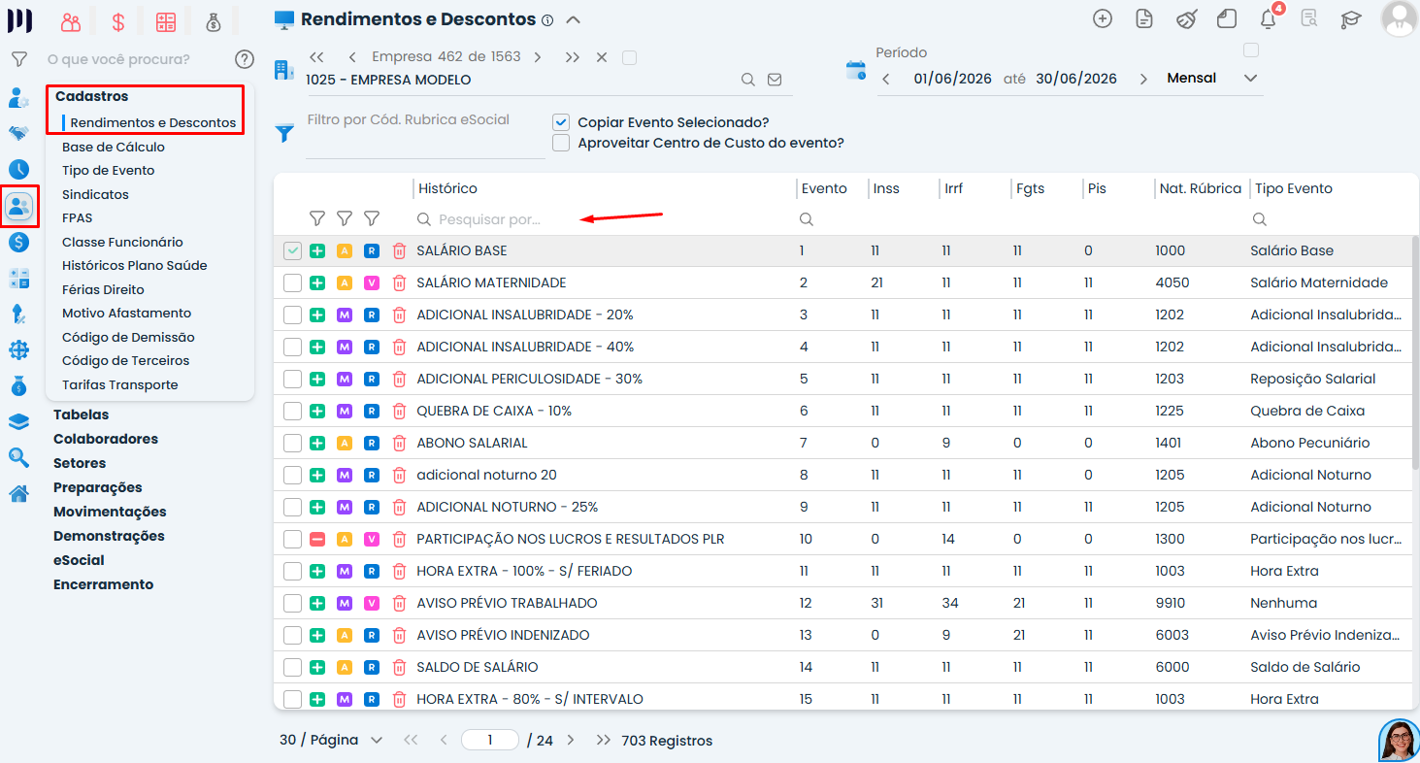This screenshot has height=763, width=1420.
Task: Open the notifications bell icon
Action: [x=1268, y=18]
